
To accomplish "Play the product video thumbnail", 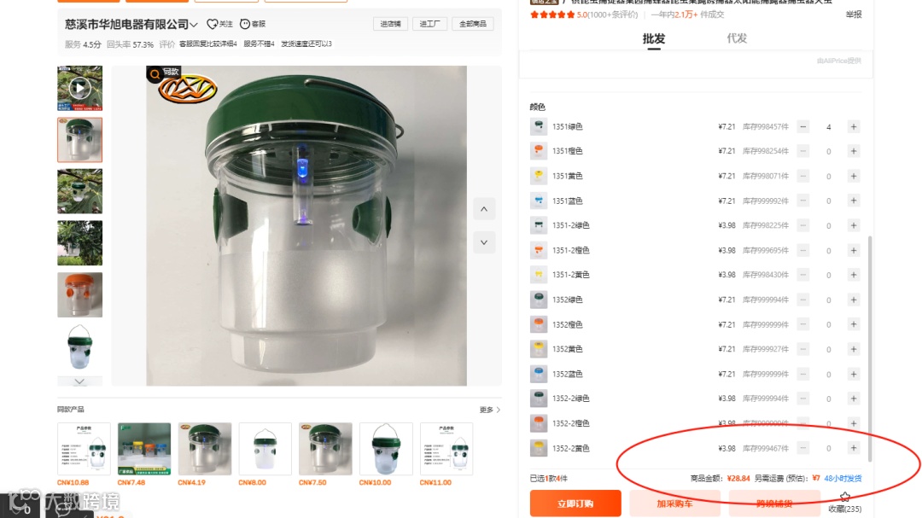I will pos(79,88).
